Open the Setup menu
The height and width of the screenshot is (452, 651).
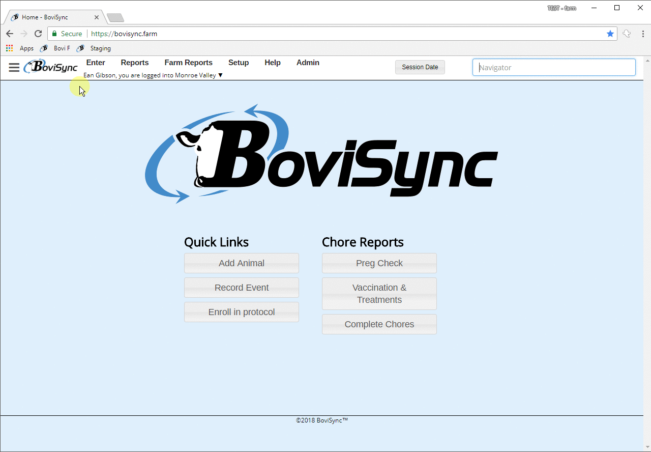[239, 63]
